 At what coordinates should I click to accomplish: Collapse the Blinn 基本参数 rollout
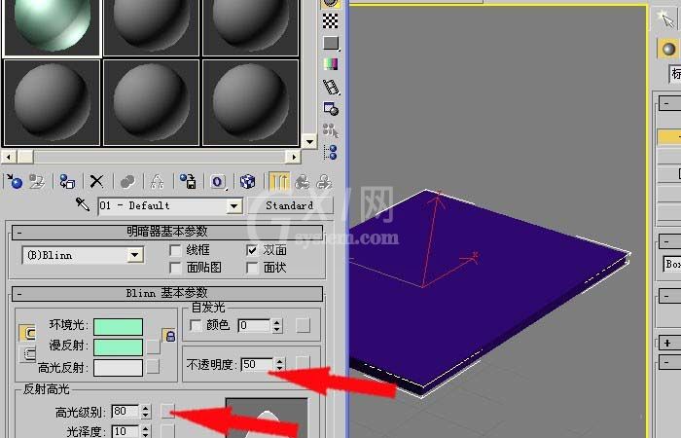167,293
